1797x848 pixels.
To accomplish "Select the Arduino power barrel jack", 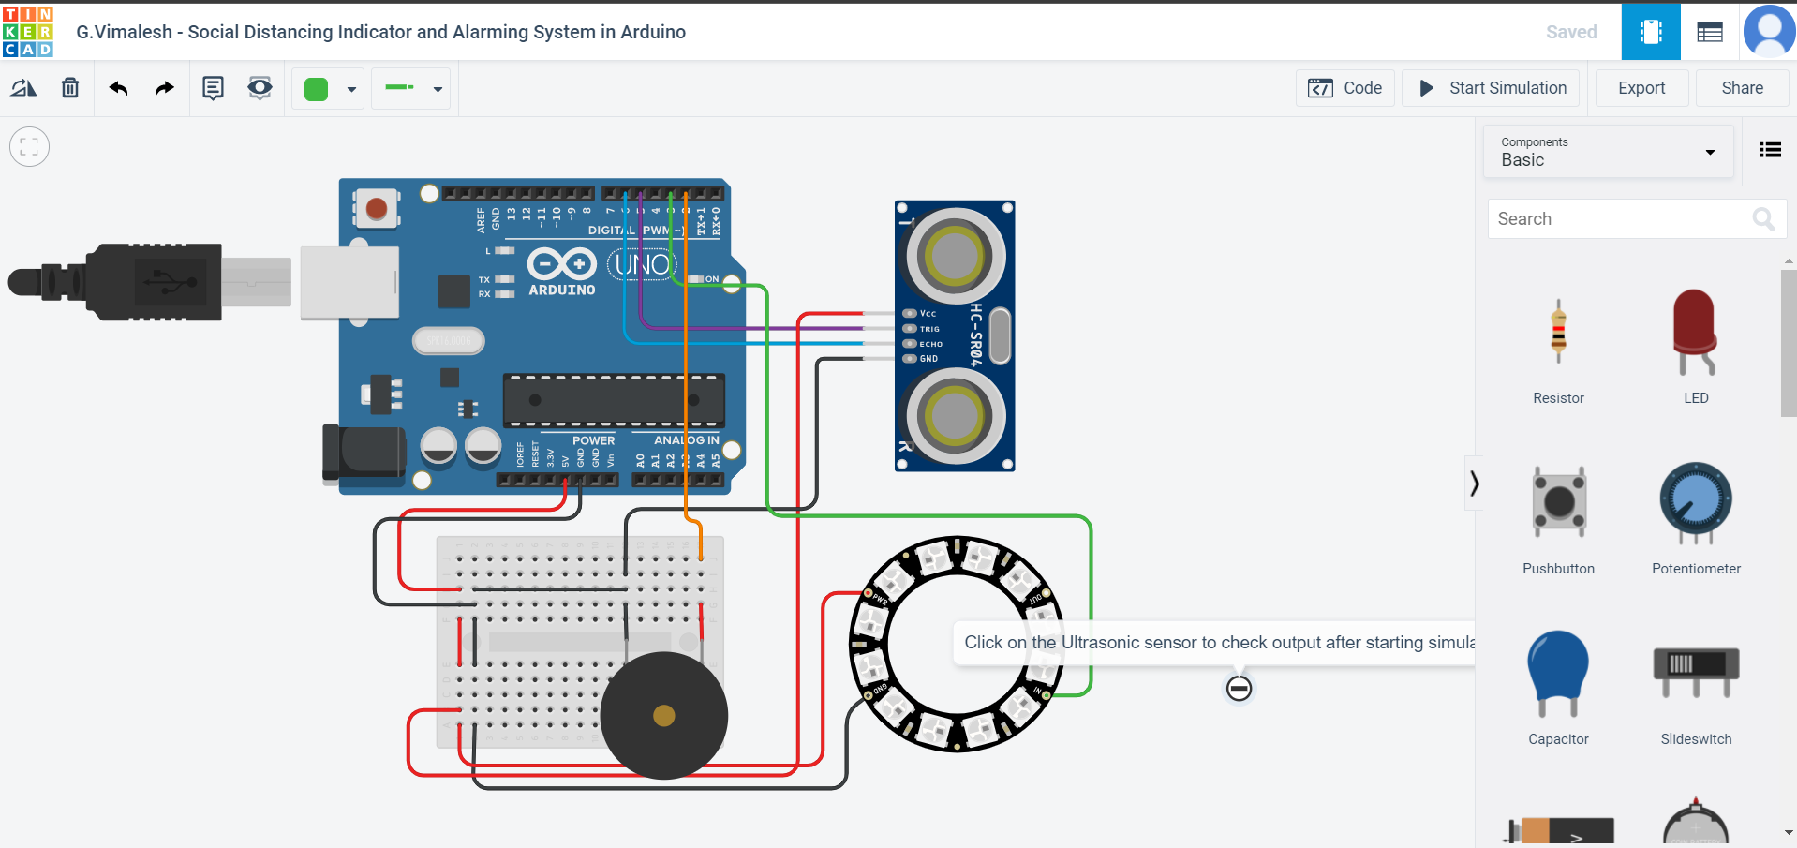I will pos(364,454).
